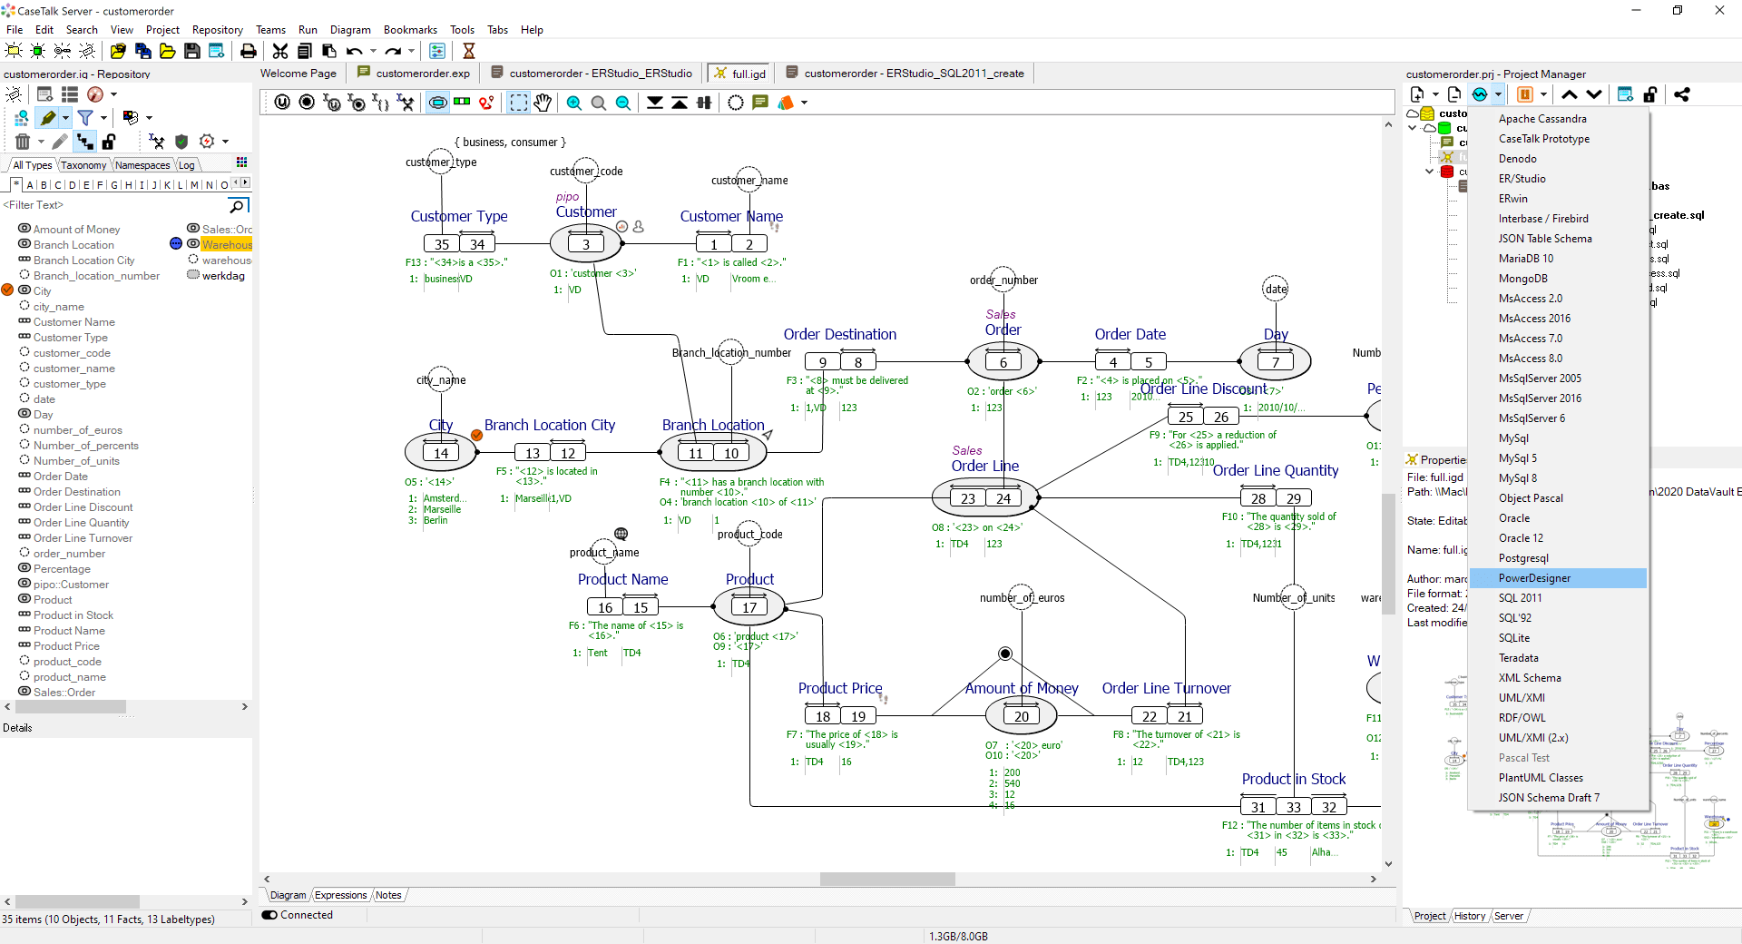The image size is (1742, 944).
Task: Toggle eye icon next to Percentage
Action: coord(24,568)
